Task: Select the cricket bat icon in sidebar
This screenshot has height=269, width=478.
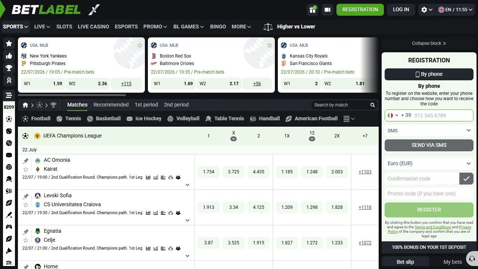Action: pos(9,215)
